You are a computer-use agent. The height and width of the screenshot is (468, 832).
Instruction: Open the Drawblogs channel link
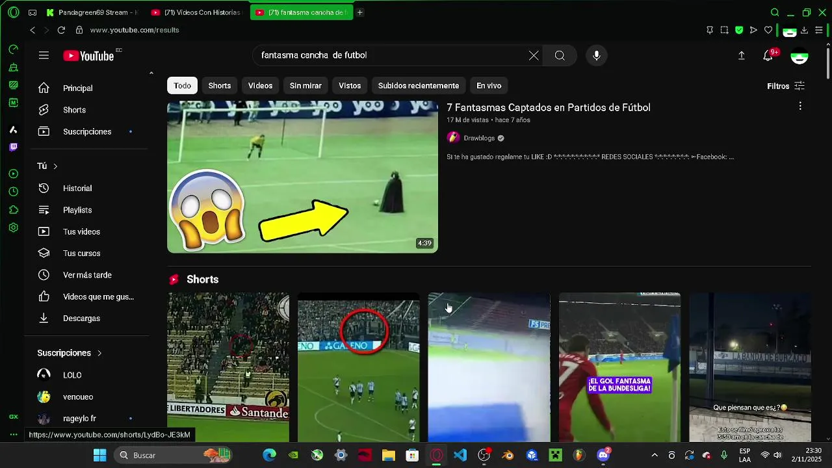coord(479,138)
